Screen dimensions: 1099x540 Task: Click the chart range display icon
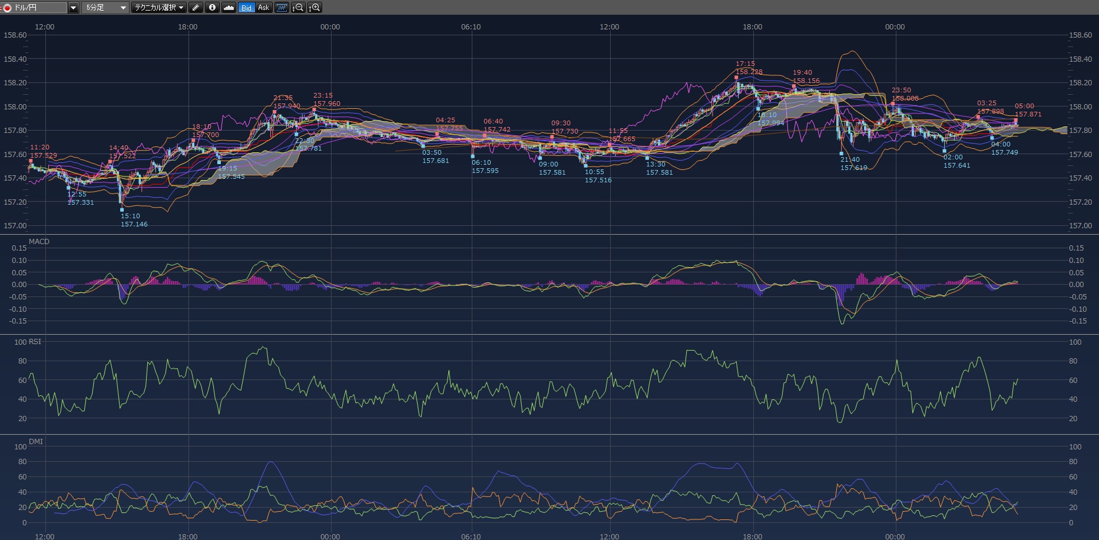(282, 8)
